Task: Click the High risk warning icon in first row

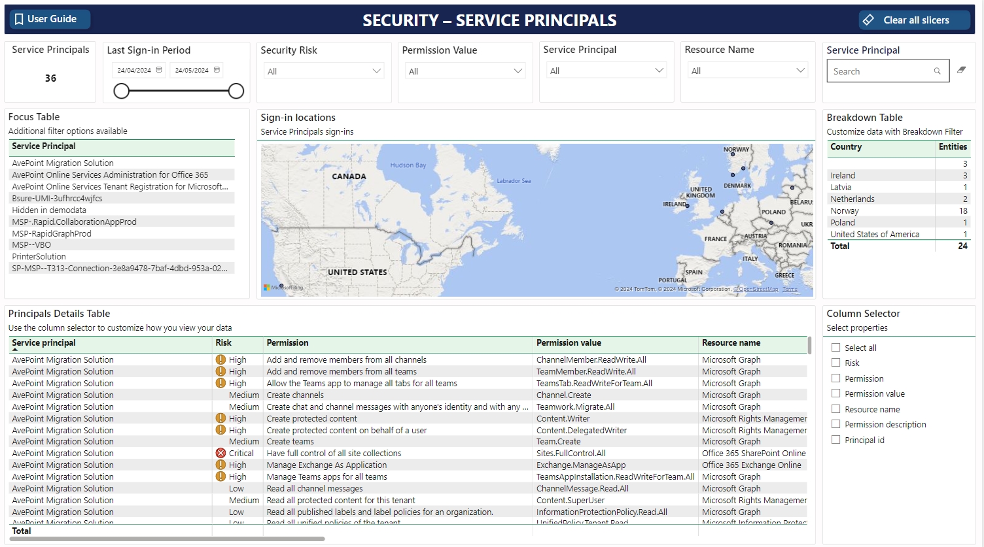Action: click(x=220, y=360)
